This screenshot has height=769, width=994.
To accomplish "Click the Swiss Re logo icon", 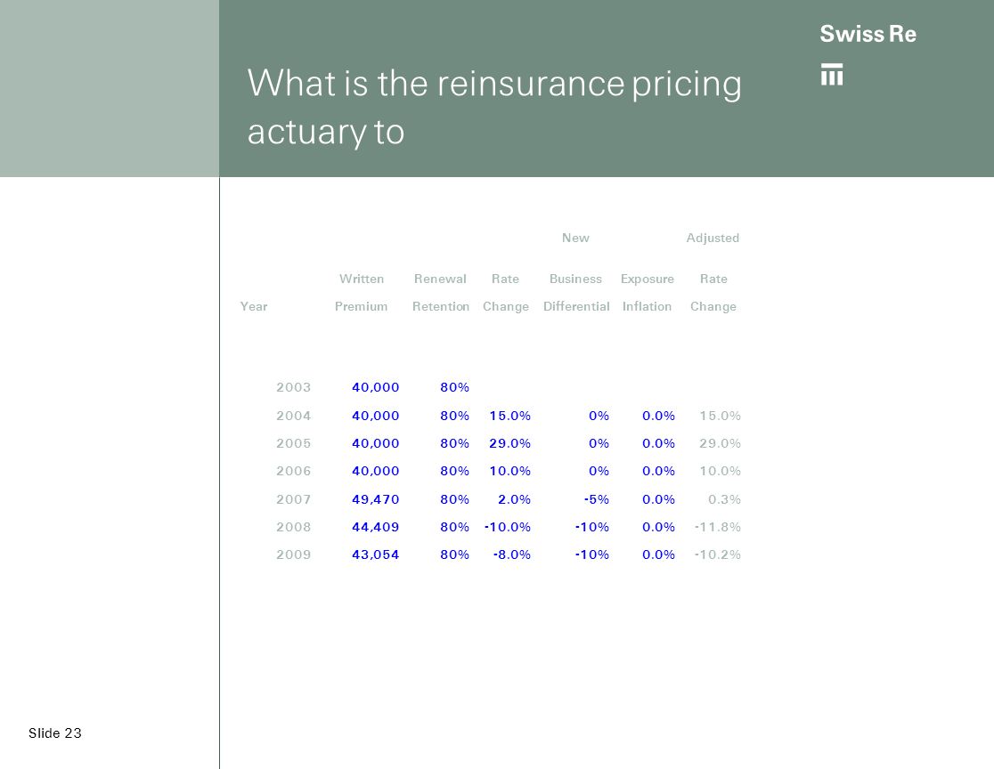I will (x=832, y=74).
